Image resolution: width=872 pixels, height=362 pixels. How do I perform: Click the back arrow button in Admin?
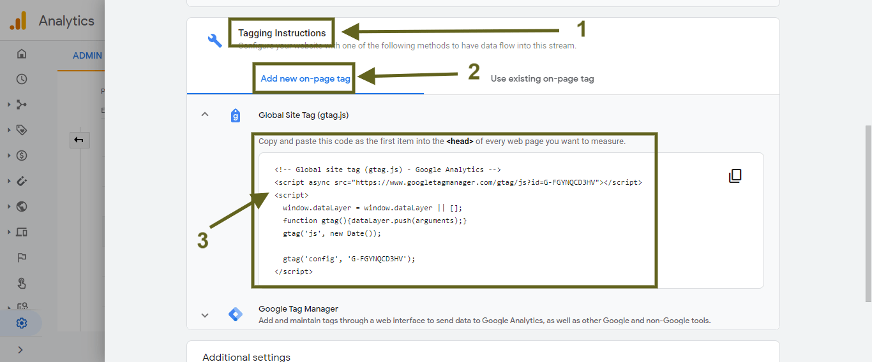pos(79,140)
